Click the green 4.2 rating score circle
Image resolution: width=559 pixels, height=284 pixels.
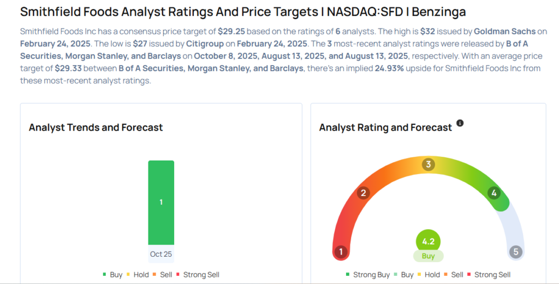pyautogui.click(x=428, y=241)
